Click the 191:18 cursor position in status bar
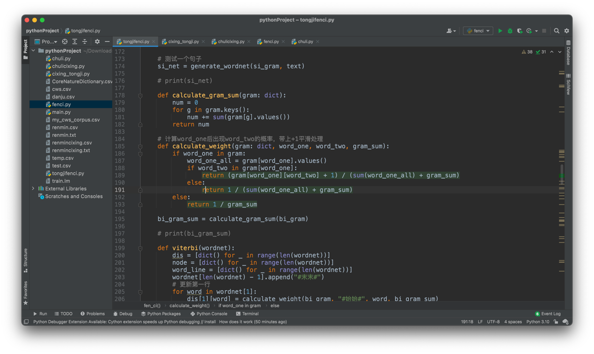Screen dimensions: 594x354 pos(467,322)
